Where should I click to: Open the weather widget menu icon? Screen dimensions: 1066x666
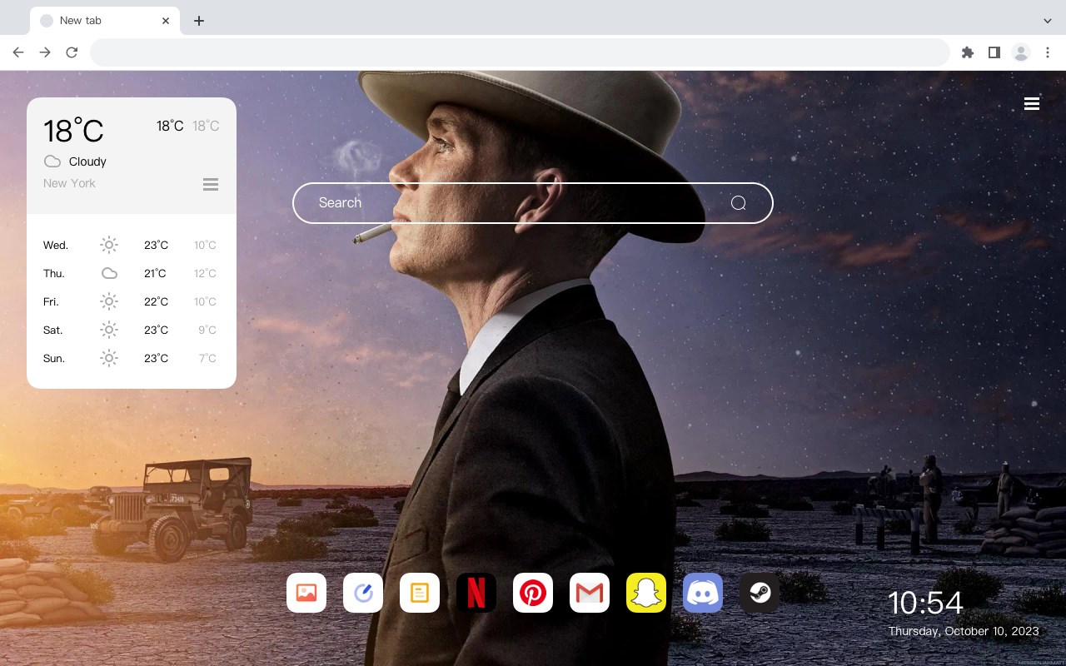point(211,184)
